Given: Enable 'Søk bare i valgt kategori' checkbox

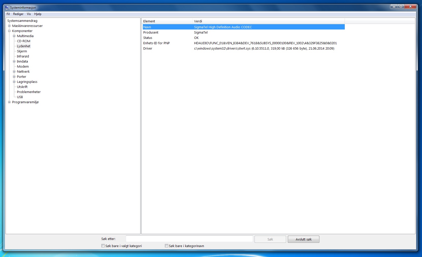Looking at the screenshot, I should click(103, 246).
